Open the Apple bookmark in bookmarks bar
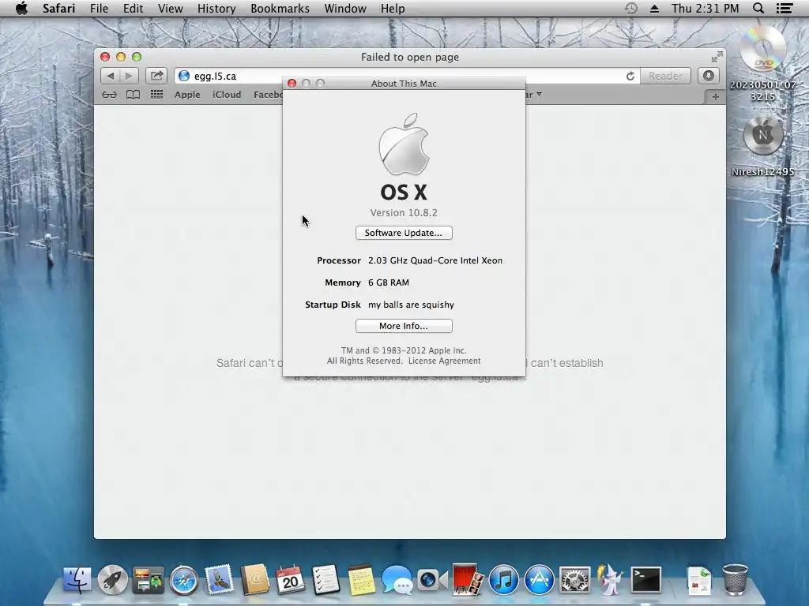Image resolution: width=809 pixels, height=606 pixels. 187,95
